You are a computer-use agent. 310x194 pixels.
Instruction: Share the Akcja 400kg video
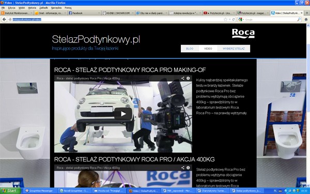(183, 168)
